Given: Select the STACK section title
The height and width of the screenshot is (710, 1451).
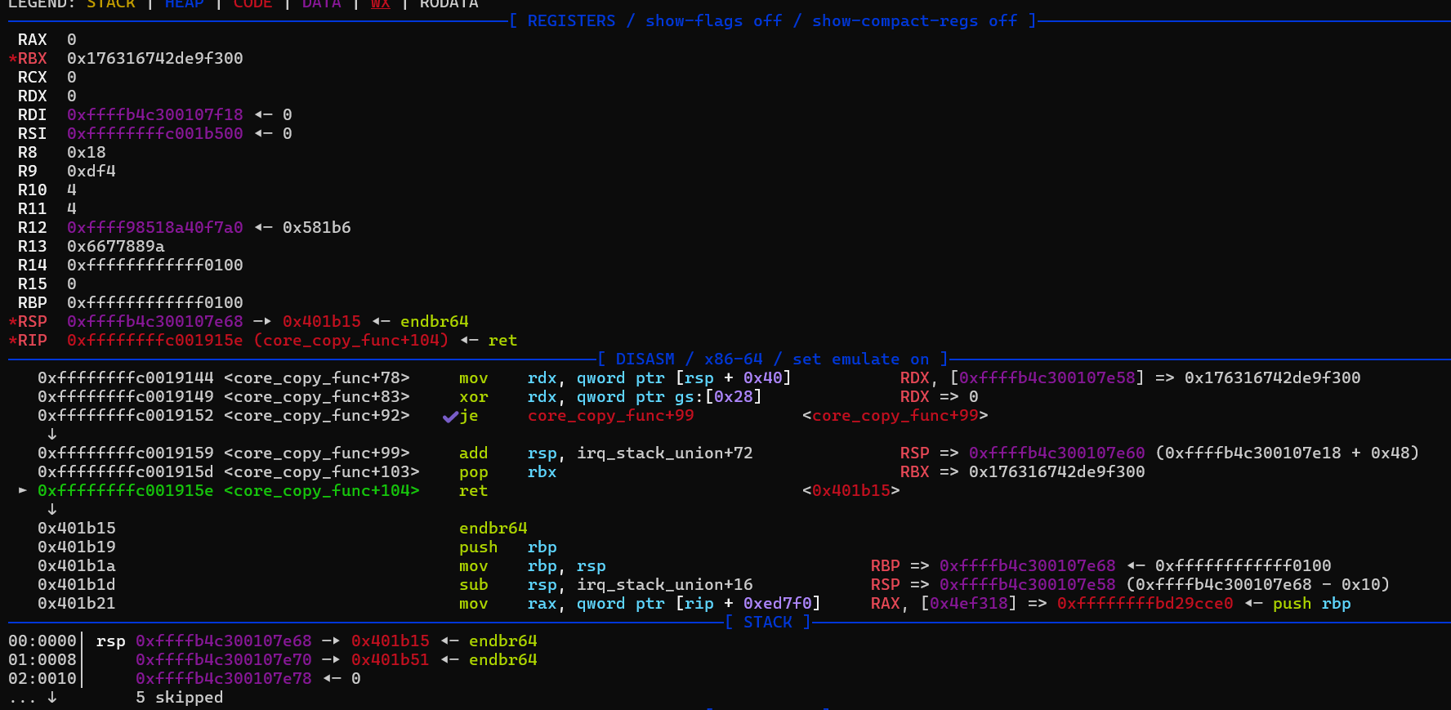Looking at the screenshot, I should (767, 623).
